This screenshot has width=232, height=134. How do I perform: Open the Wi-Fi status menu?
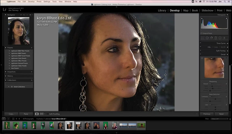point(204,1)
